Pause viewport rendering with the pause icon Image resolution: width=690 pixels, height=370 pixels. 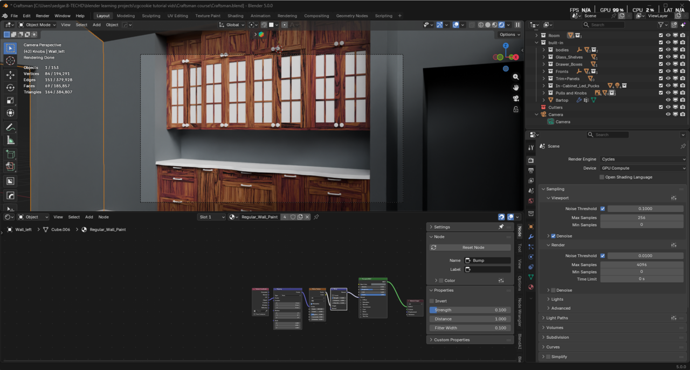(x=517, y=25)
